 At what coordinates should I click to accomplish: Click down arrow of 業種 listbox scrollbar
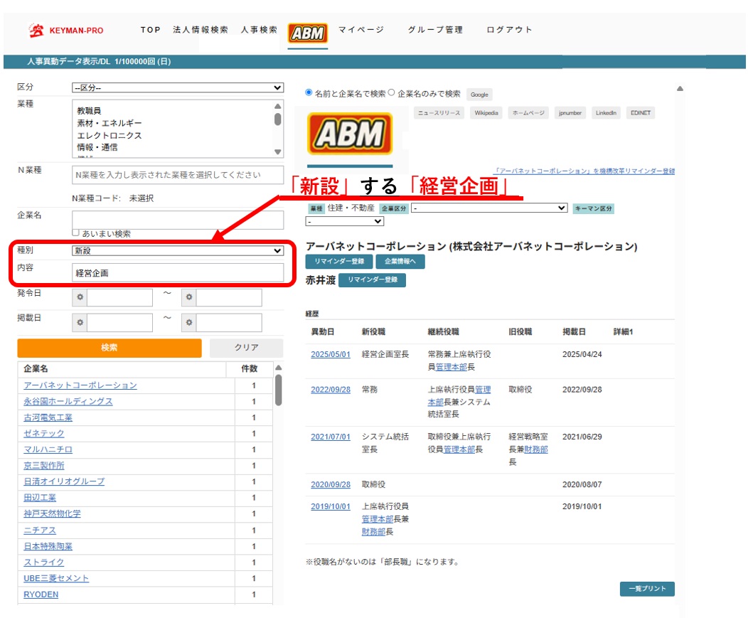click(x=277, y=151)
